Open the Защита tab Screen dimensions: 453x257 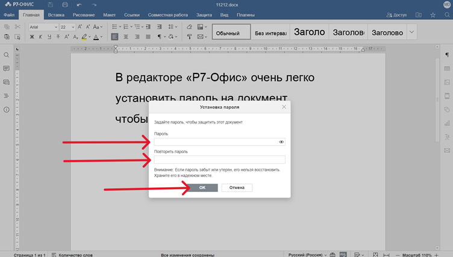pyautogui.click(x=204, y=14)
